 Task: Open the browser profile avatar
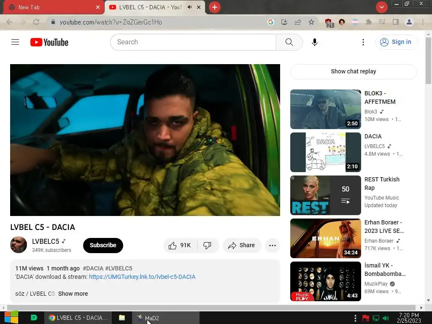coord(409,22)
